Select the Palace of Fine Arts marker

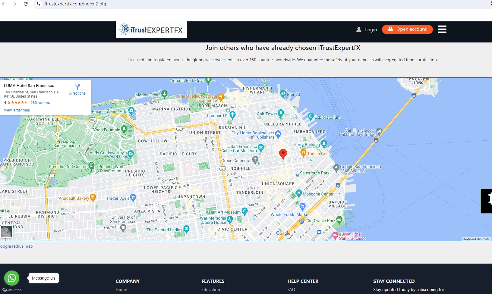131,111
